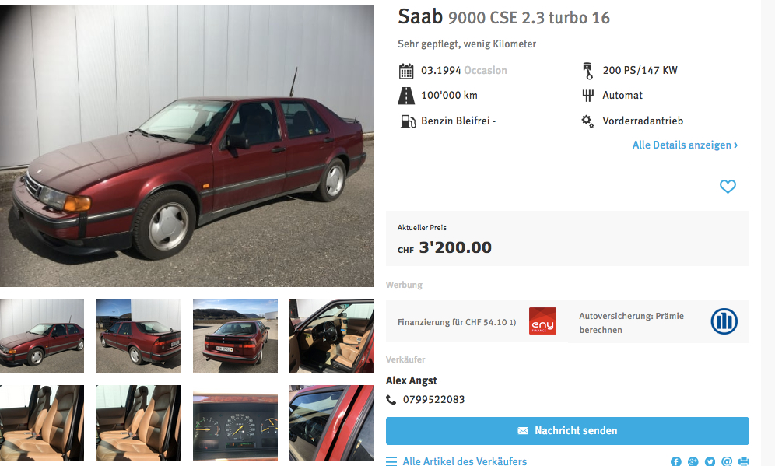The height and width of the screenshot is (466, 775).
Task: Share listing on Facebook
Action: tap(675, 461)
